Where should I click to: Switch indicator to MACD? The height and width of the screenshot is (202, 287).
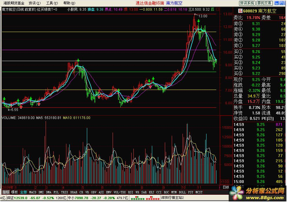[33, 192]
